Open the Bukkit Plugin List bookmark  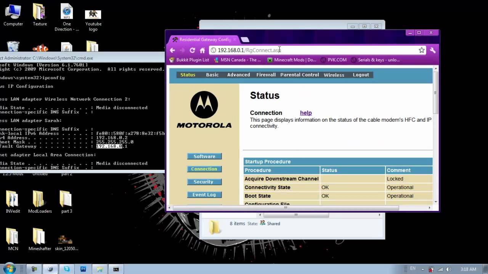(x=189, y=60)
